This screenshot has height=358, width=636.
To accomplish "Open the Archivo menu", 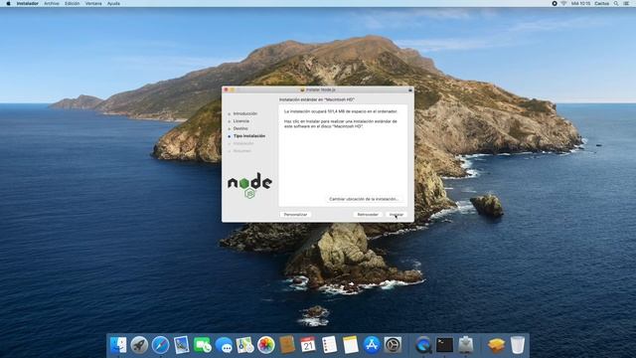I will [52, 3].
